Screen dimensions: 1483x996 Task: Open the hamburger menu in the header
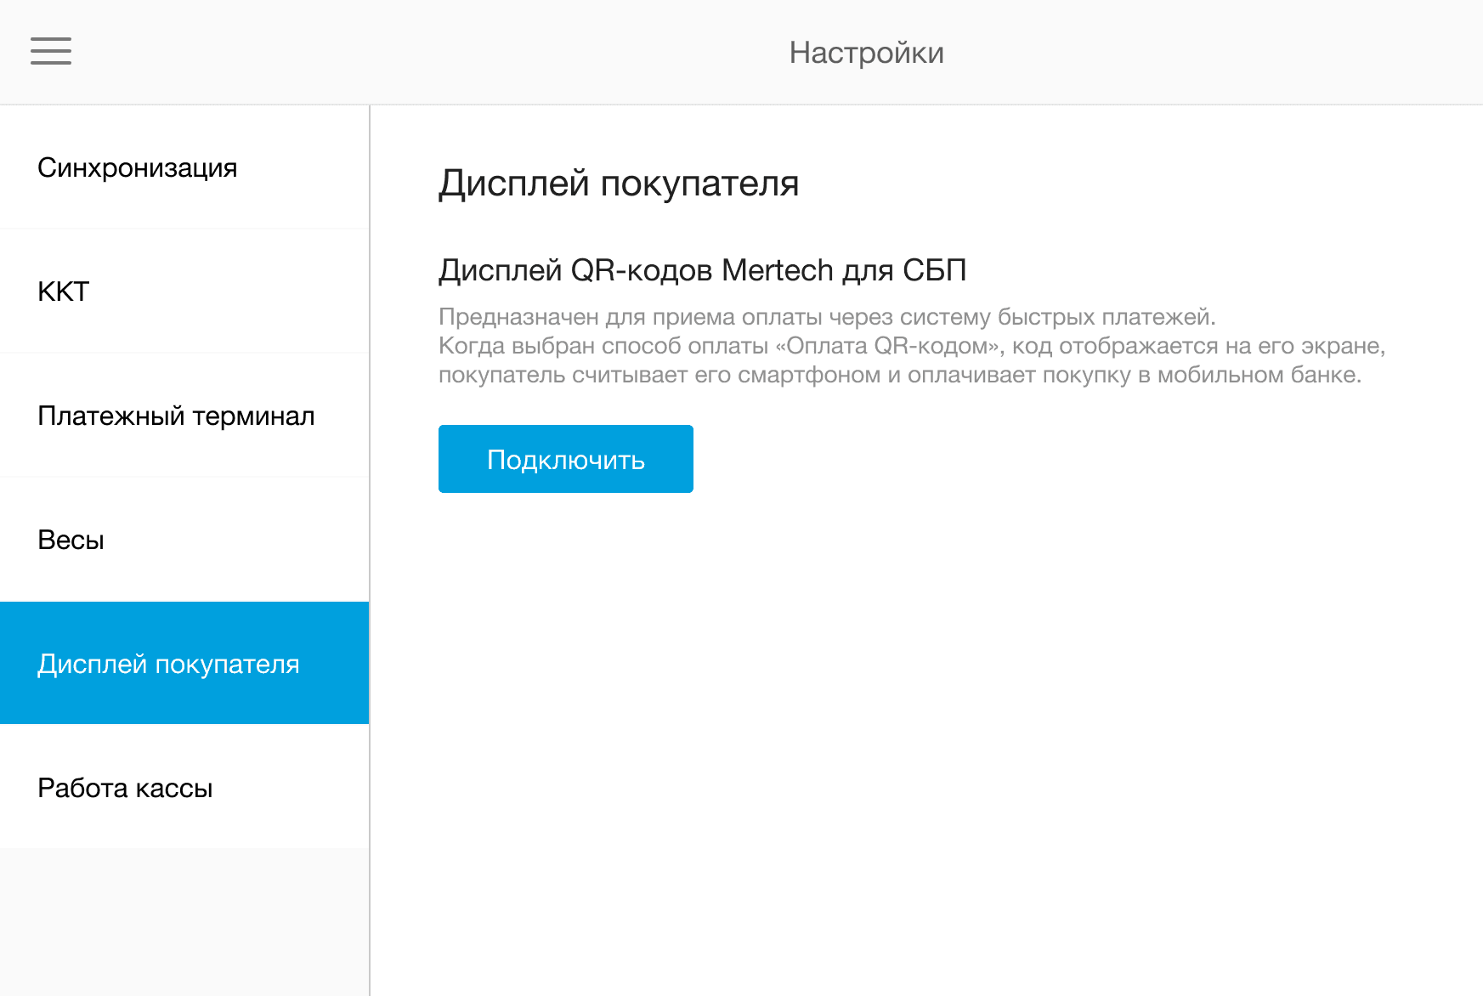tap(51, 51)
